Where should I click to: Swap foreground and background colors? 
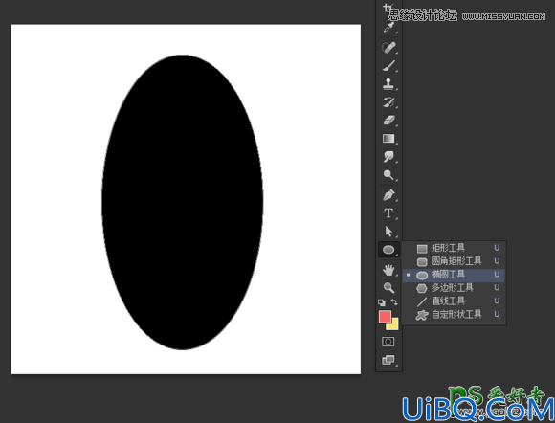click(394, 302)
